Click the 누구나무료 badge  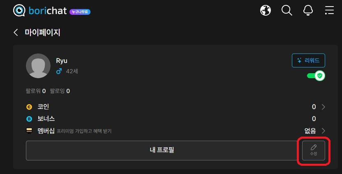[x=80, y=12]
